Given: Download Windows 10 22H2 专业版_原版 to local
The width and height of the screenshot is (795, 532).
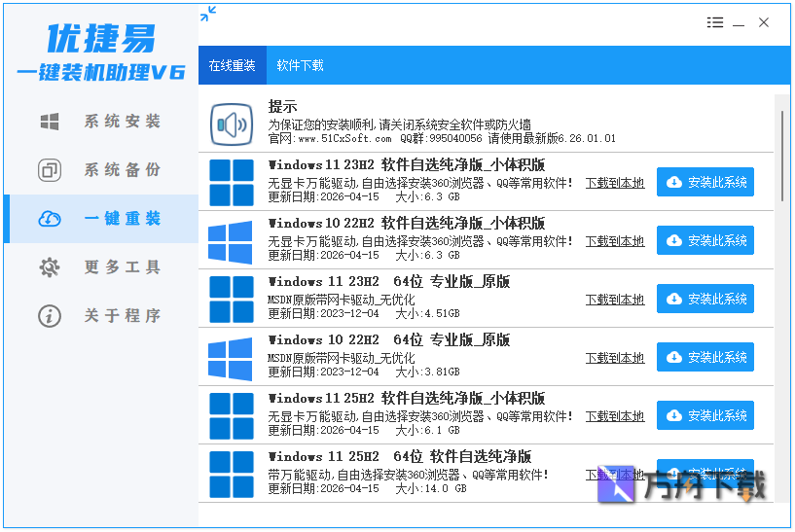Looking at the screenshot, I should tap(615, 358).
